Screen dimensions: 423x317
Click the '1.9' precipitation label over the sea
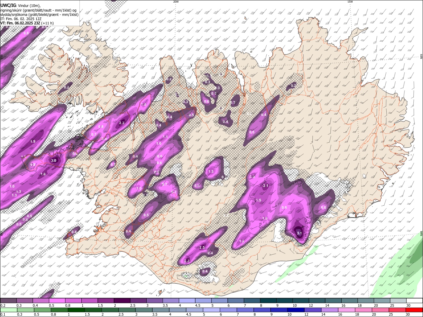[33, 141]
